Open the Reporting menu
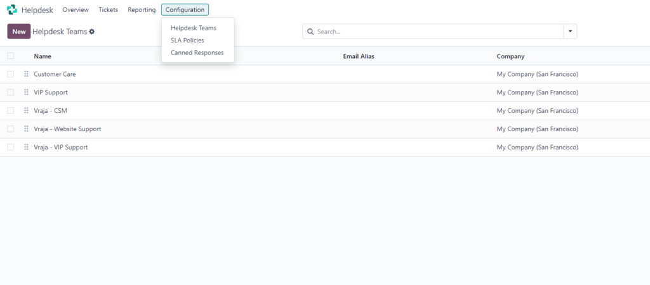The image size is (650, 285). (142, 10)
